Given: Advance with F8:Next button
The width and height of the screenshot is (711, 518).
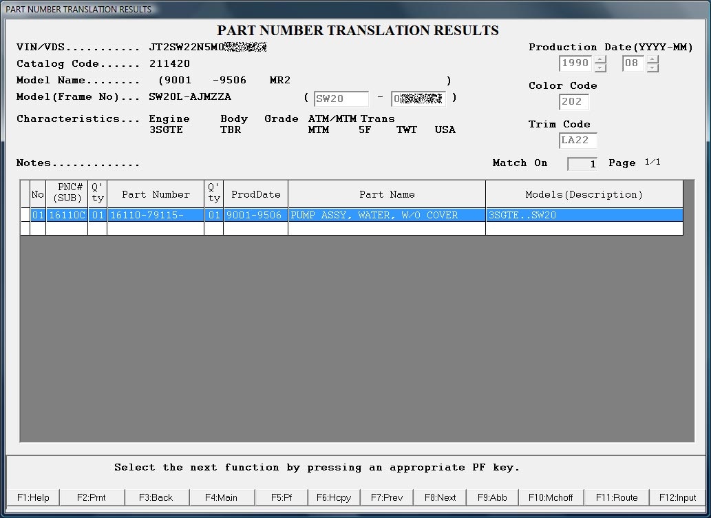Looking at the screenshot, I should pyautogui.click(x=440, y=497).
